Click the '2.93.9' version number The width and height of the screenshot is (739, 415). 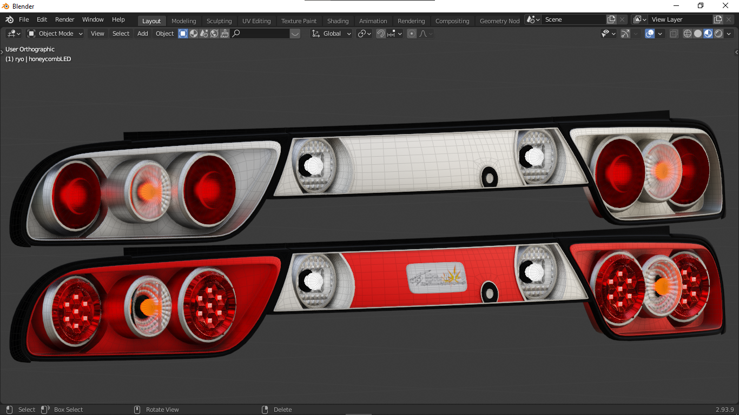pos(724,410)
